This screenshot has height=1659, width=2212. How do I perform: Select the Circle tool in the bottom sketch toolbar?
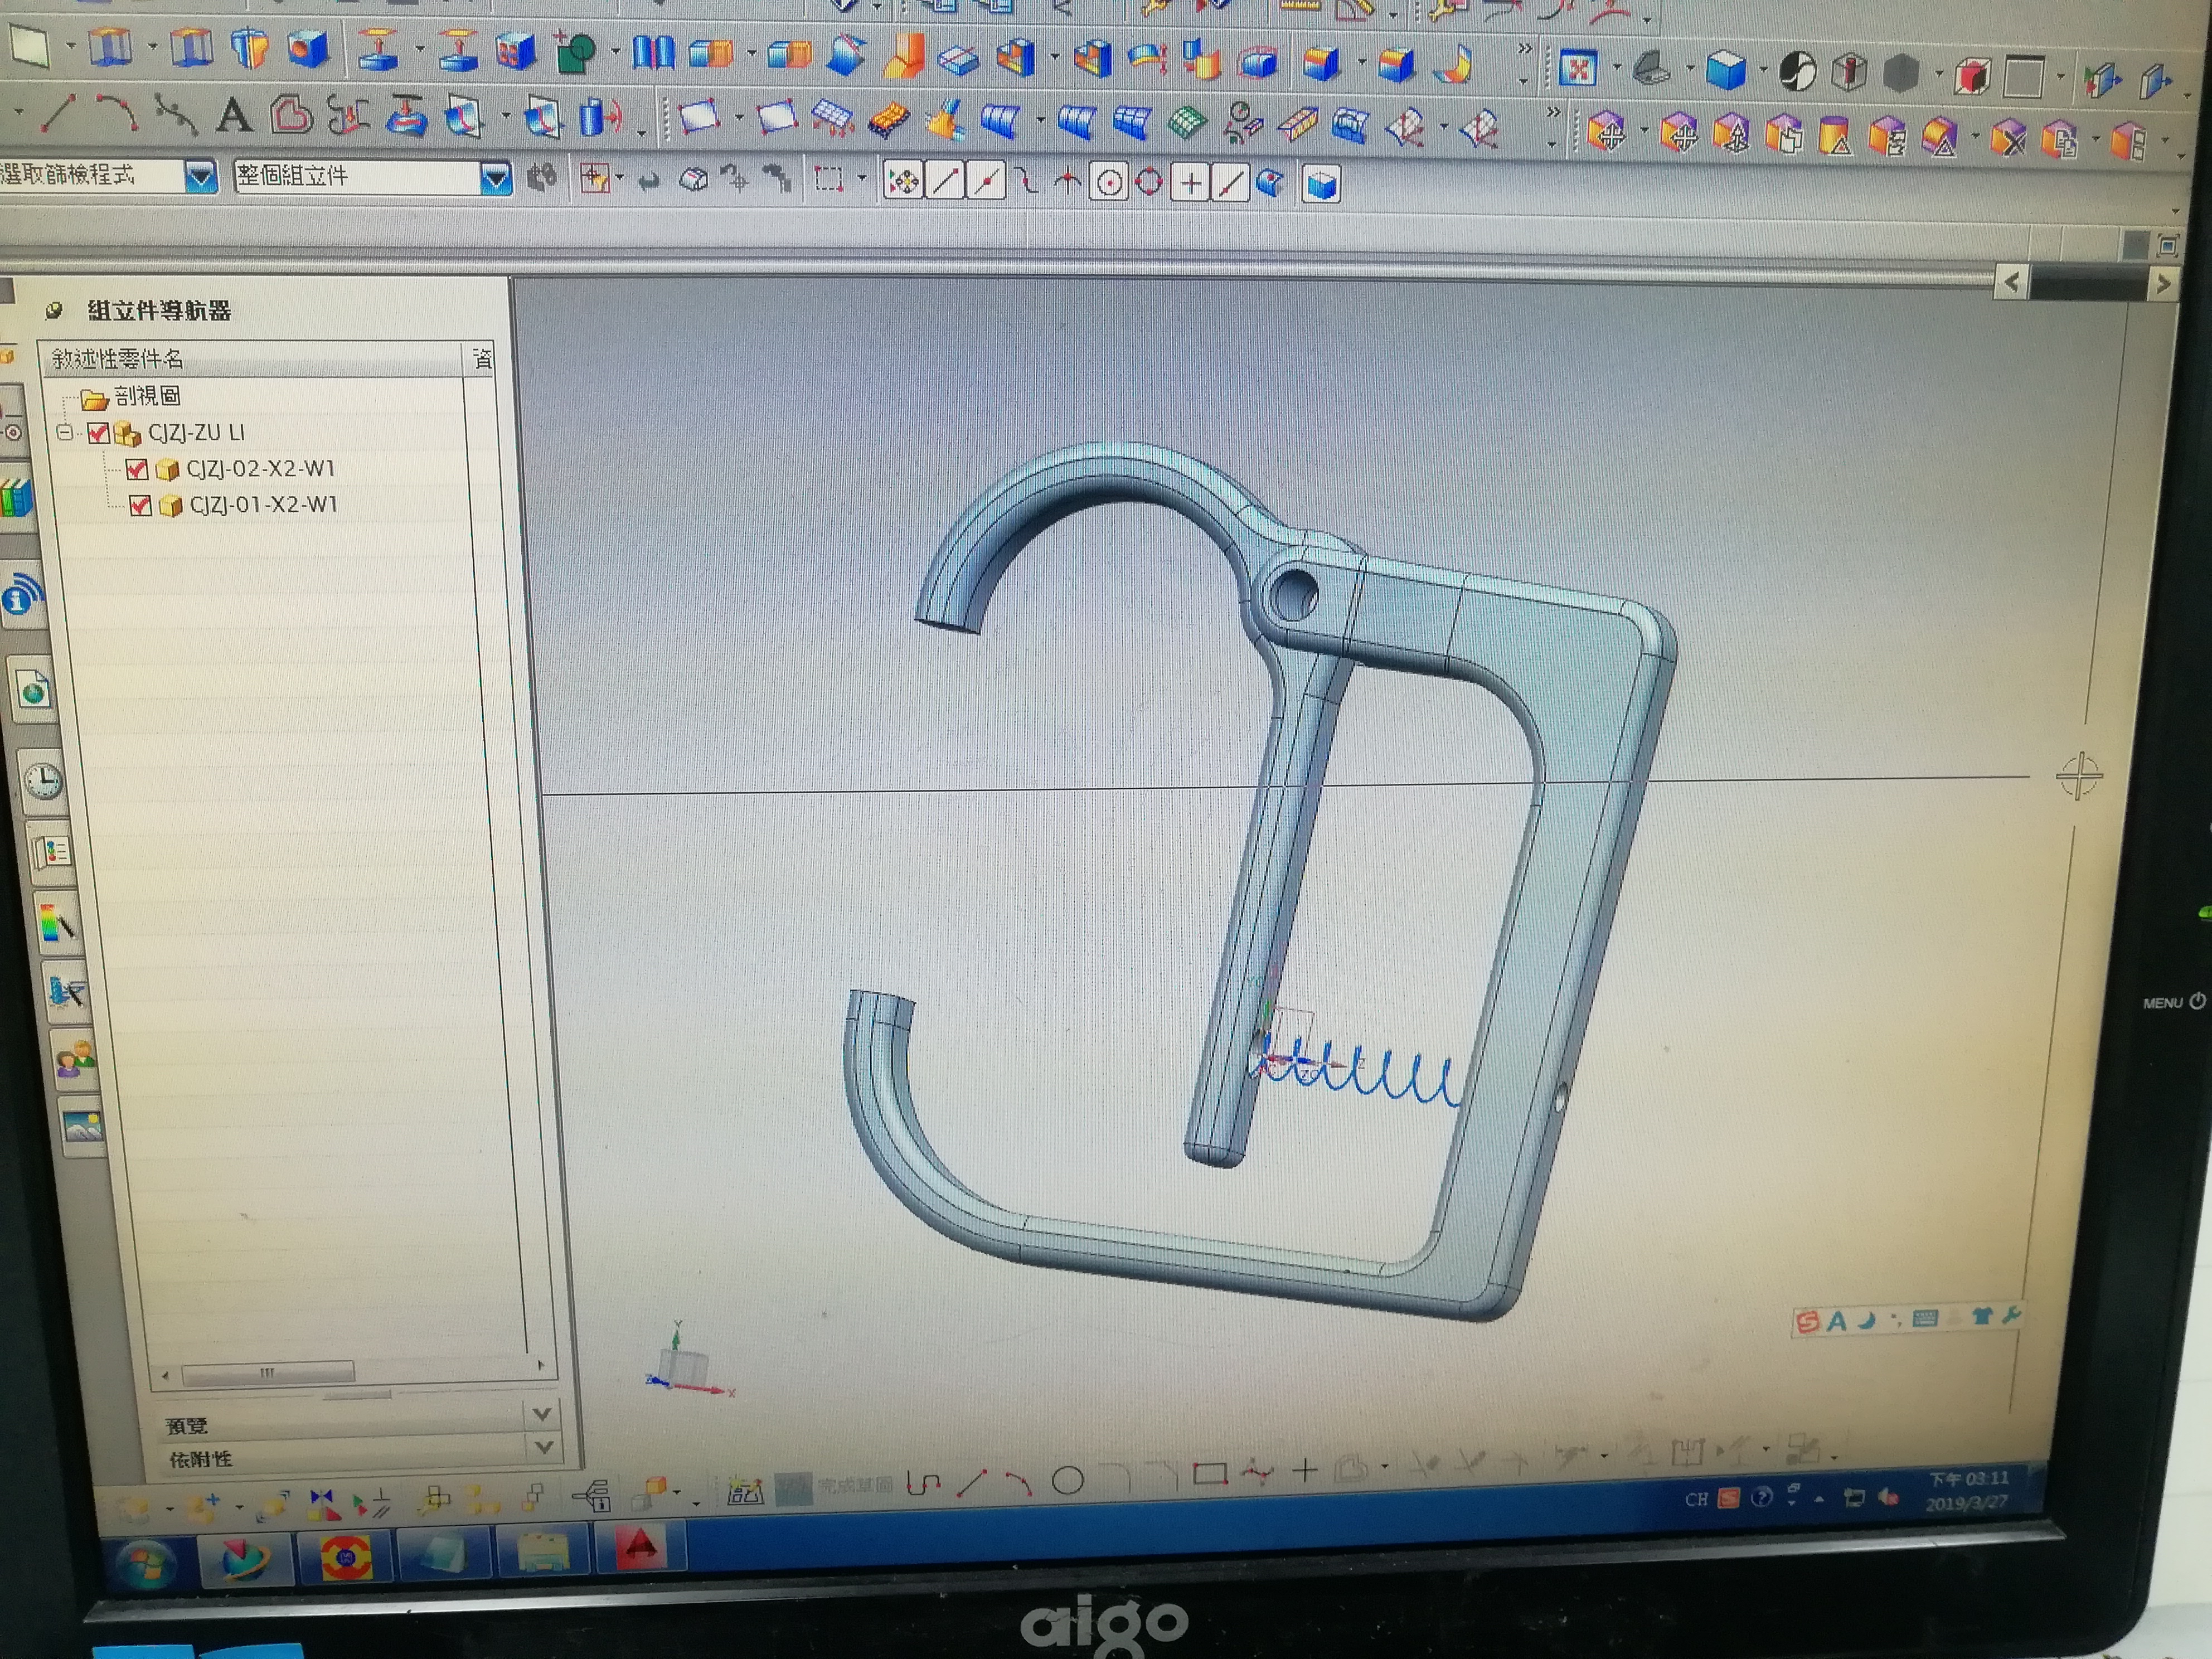[x=1068, y=1479]
